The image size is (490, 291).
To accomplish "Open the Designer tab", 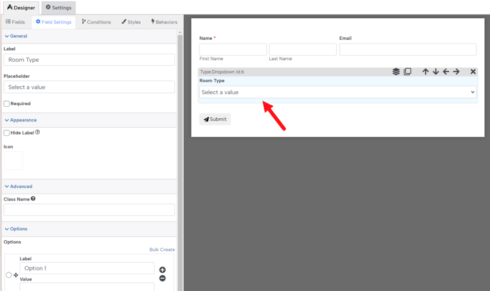I will (21, 8).
